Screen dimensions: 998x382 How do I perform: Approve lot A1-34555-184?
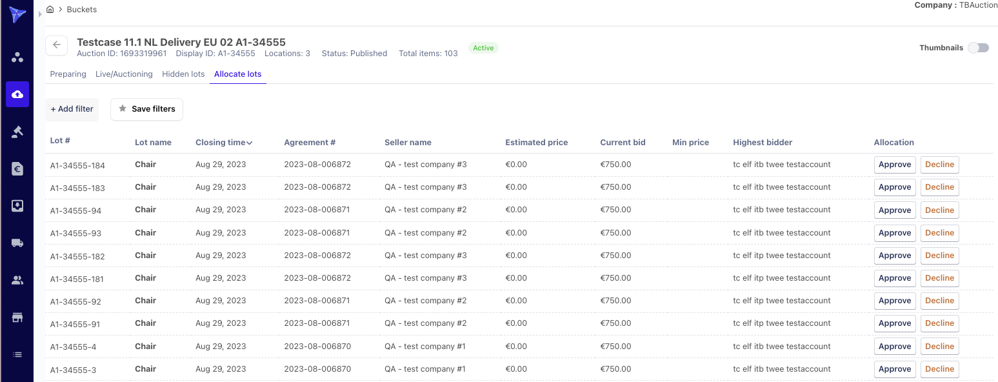[894, 165]
